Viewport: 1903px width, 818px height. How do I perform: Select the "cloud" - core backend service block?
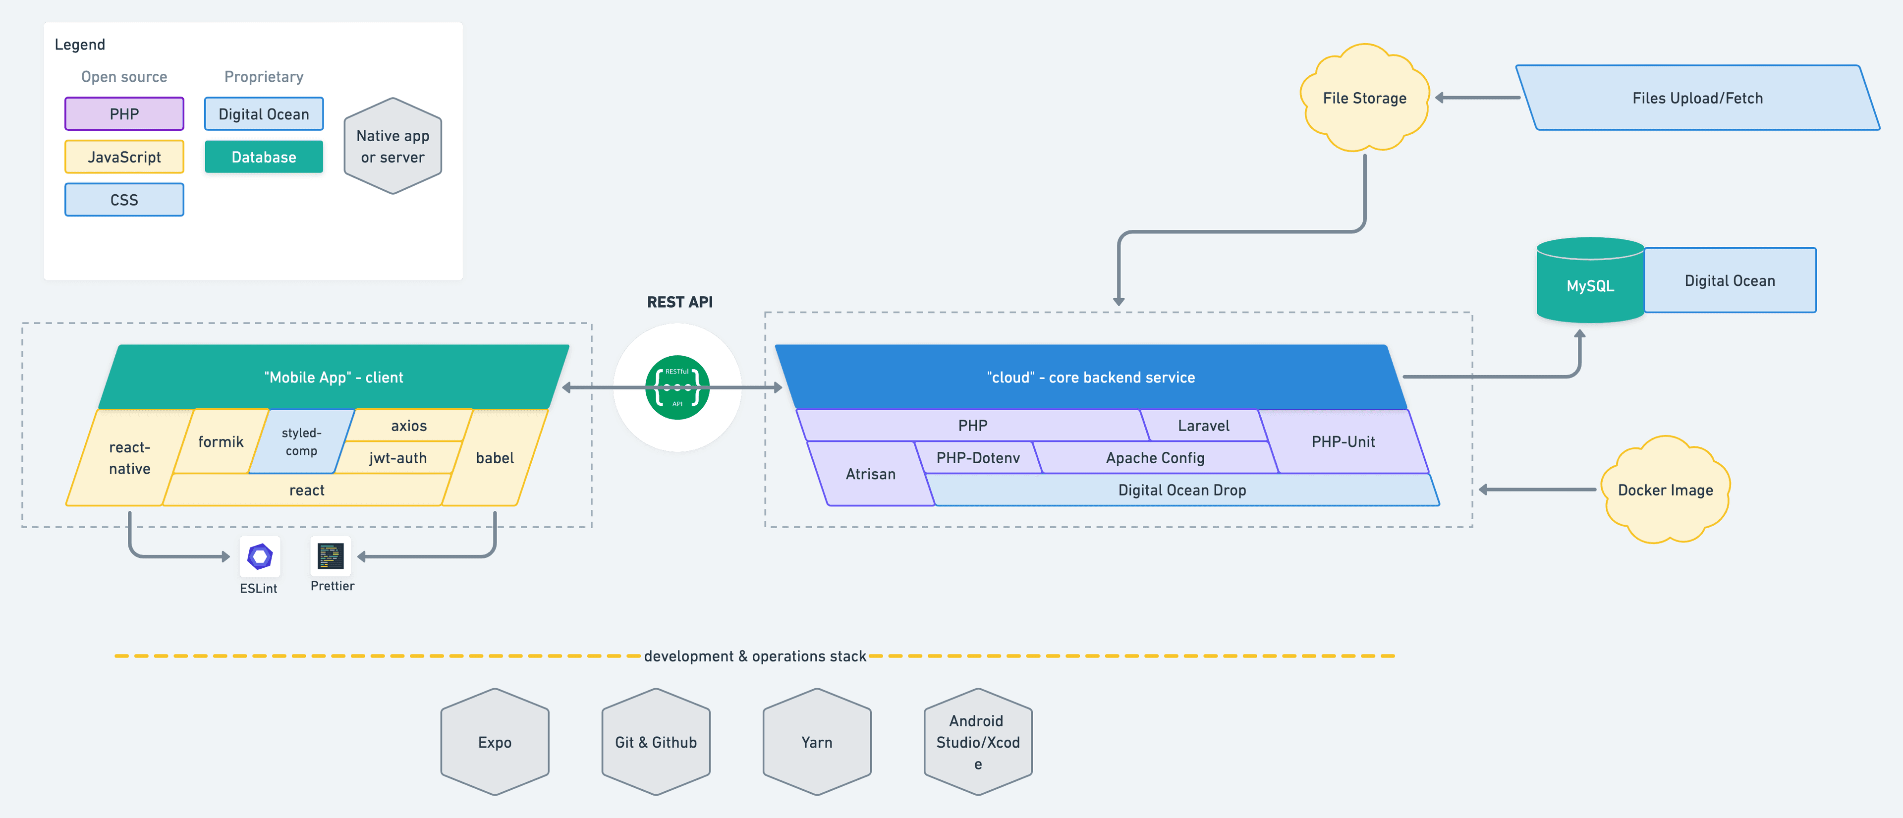[x=1090, y=377]
